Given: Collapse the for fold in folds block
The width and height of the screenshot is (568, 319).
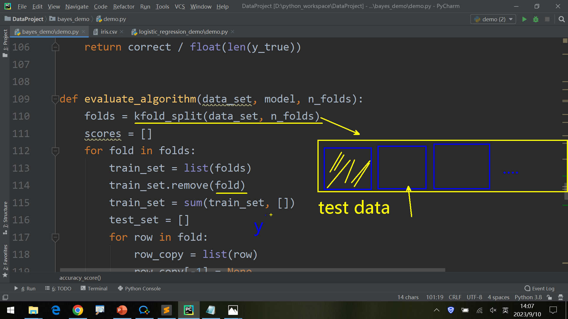Looking at the screenshot, I should click(x=55, y=151).
